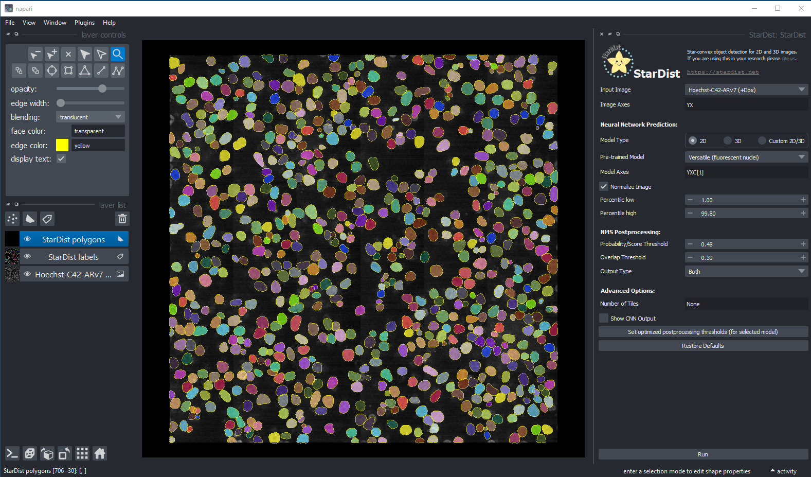Choose the add polygon triangle tool
Viewport: 811px width, 477px height.
pyautogui.click(x=85, y=70)
